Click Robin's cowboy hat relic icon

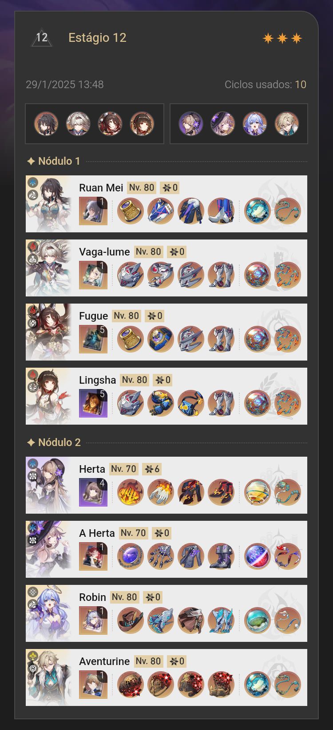[x=131, y=620]
